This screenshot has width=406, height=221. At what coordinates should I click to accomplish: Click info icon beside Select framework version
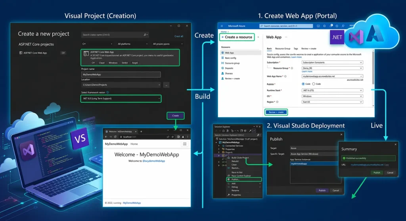click(108, 92)
